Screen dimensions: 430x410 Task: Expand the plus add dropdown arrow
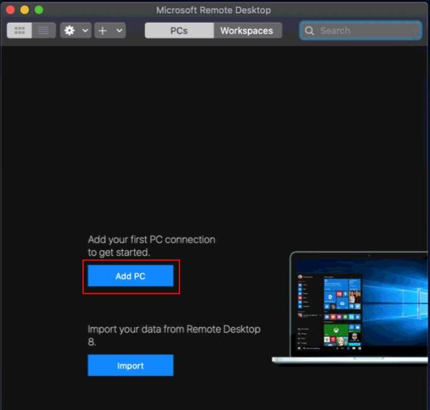click(120, 30)
